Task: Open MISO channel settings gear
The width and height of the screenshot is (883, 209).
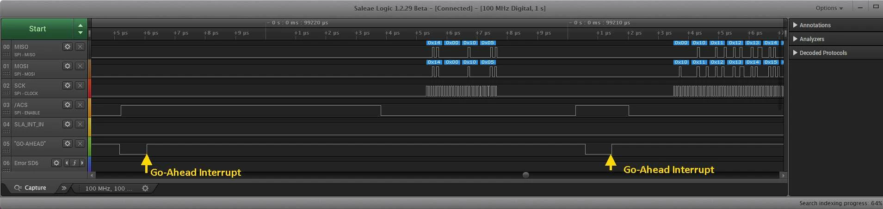Action: [x=68, y=47]
